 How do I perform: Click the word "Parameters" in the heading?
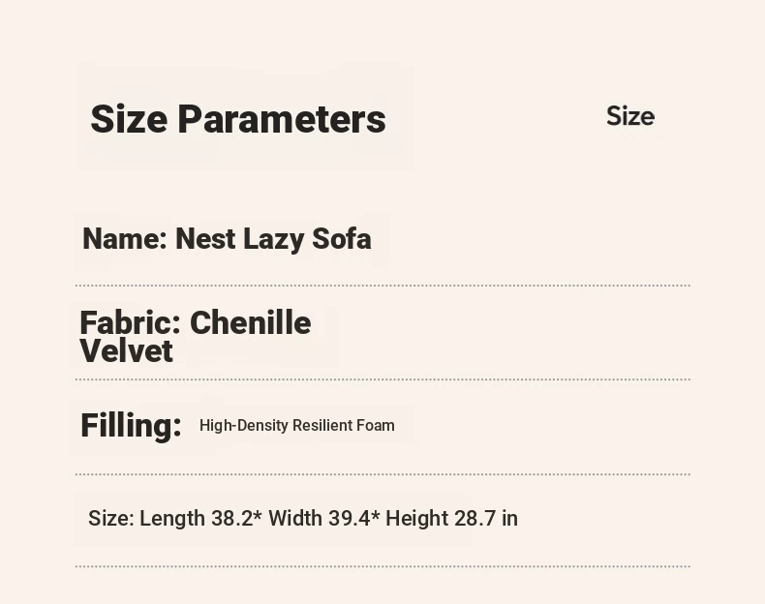click(282, 119)
